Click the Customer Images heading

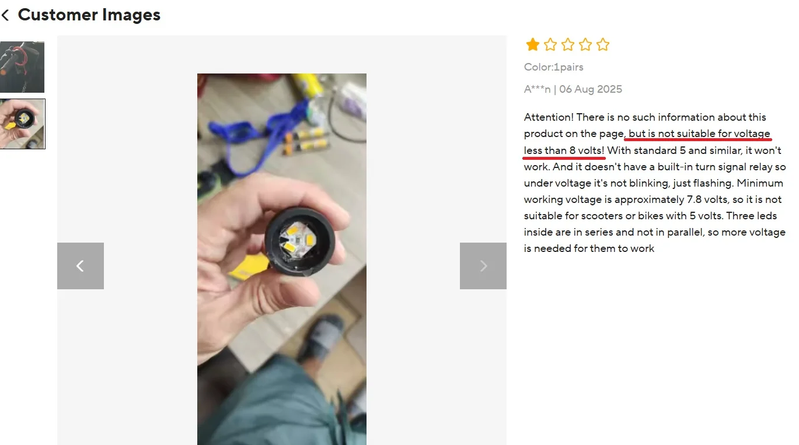(x=89, y=15)
